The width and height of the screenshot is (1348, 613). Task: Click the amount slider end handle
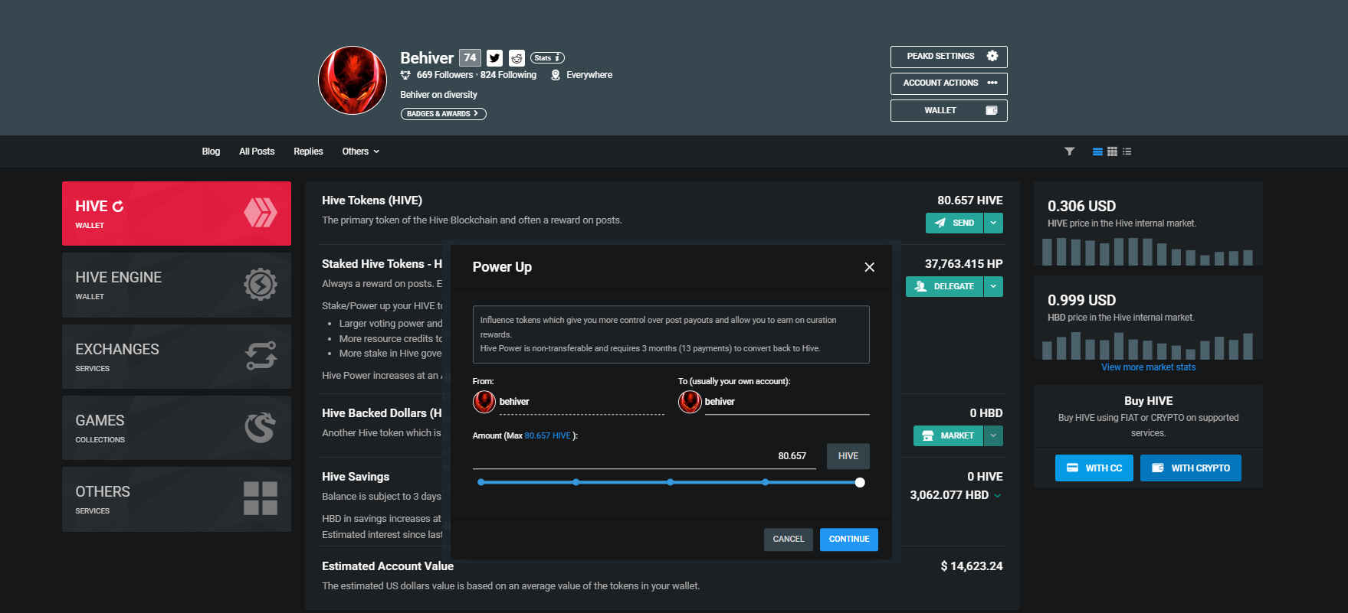(860, 482)
